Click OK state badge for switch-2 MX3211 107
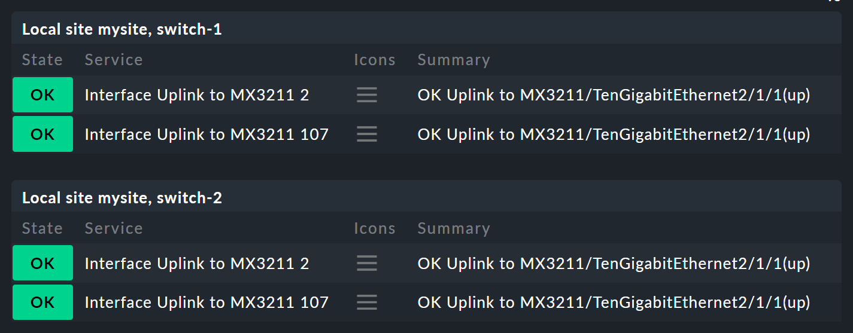 [x=43, y=303]
